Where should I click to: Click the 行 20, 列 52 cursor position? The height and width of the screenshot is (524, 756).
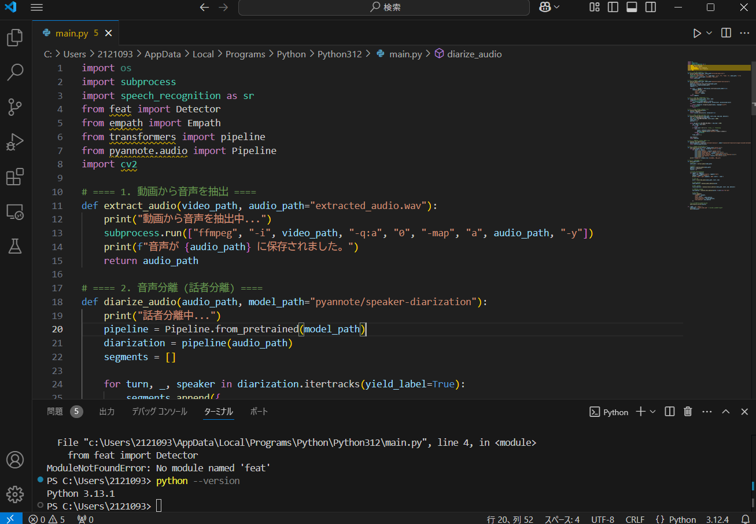(x=510, y=519)
